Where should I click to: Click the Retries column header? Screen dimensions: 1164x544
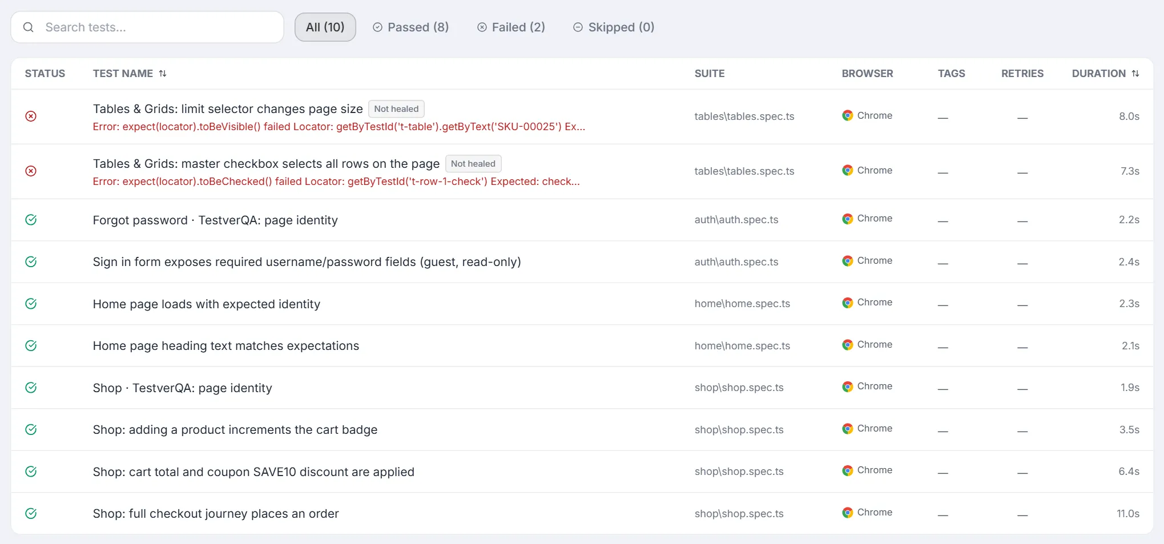click(x=1022, y=74)
